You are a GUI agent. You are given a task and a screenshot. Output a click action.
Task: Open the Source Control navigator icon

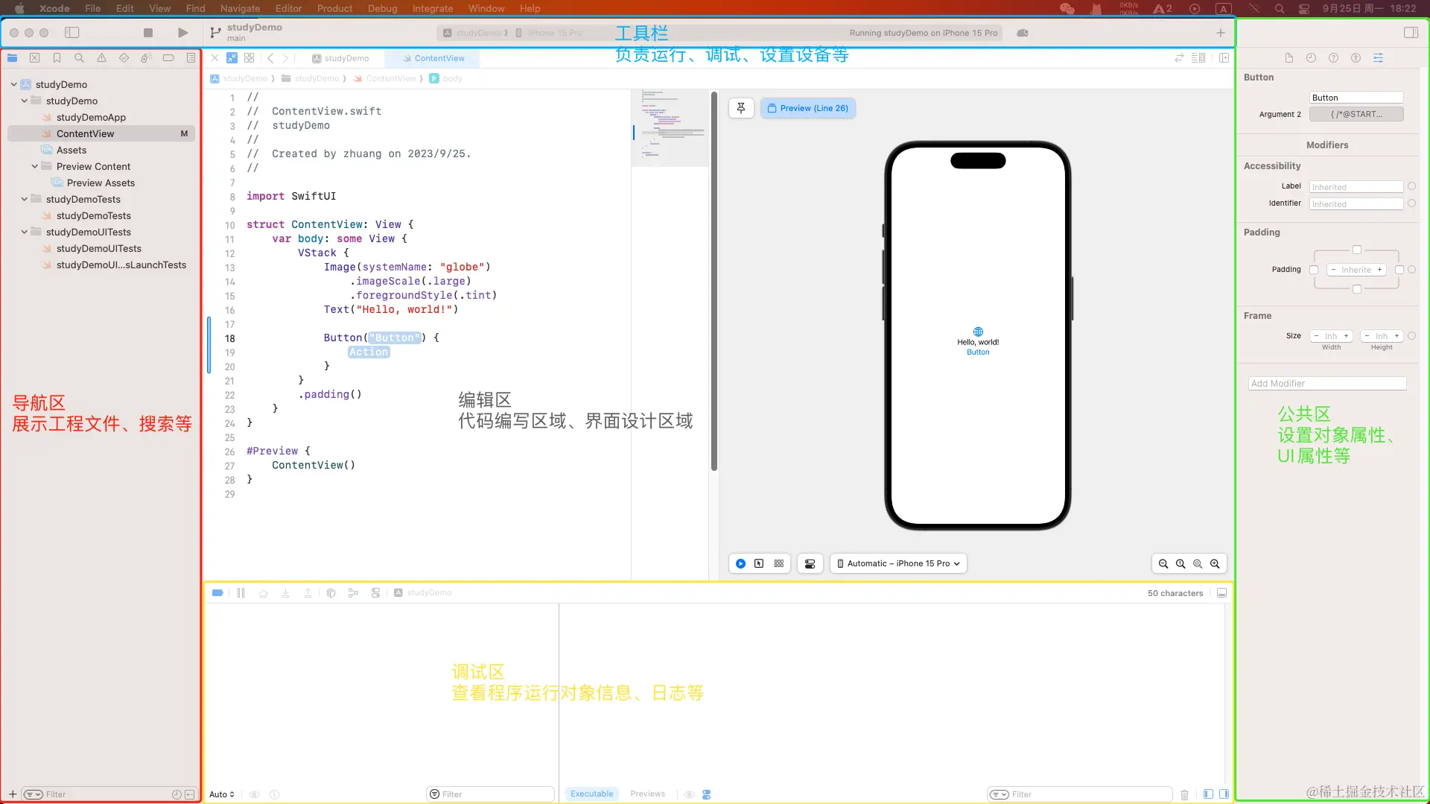click(x=34, y=58)
